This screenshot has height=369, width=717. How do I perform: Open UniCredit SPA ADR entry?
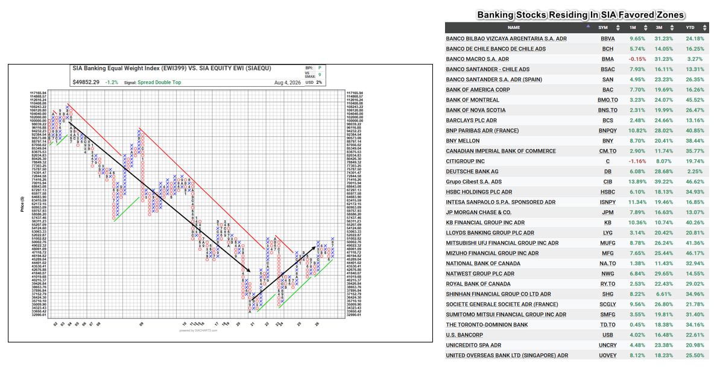click(x=473, y=345)
